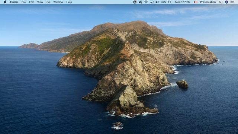Open the AirPlay display menu
This screenshot has width=238, height=134.
pyautogui.click(x=151, y=2)
